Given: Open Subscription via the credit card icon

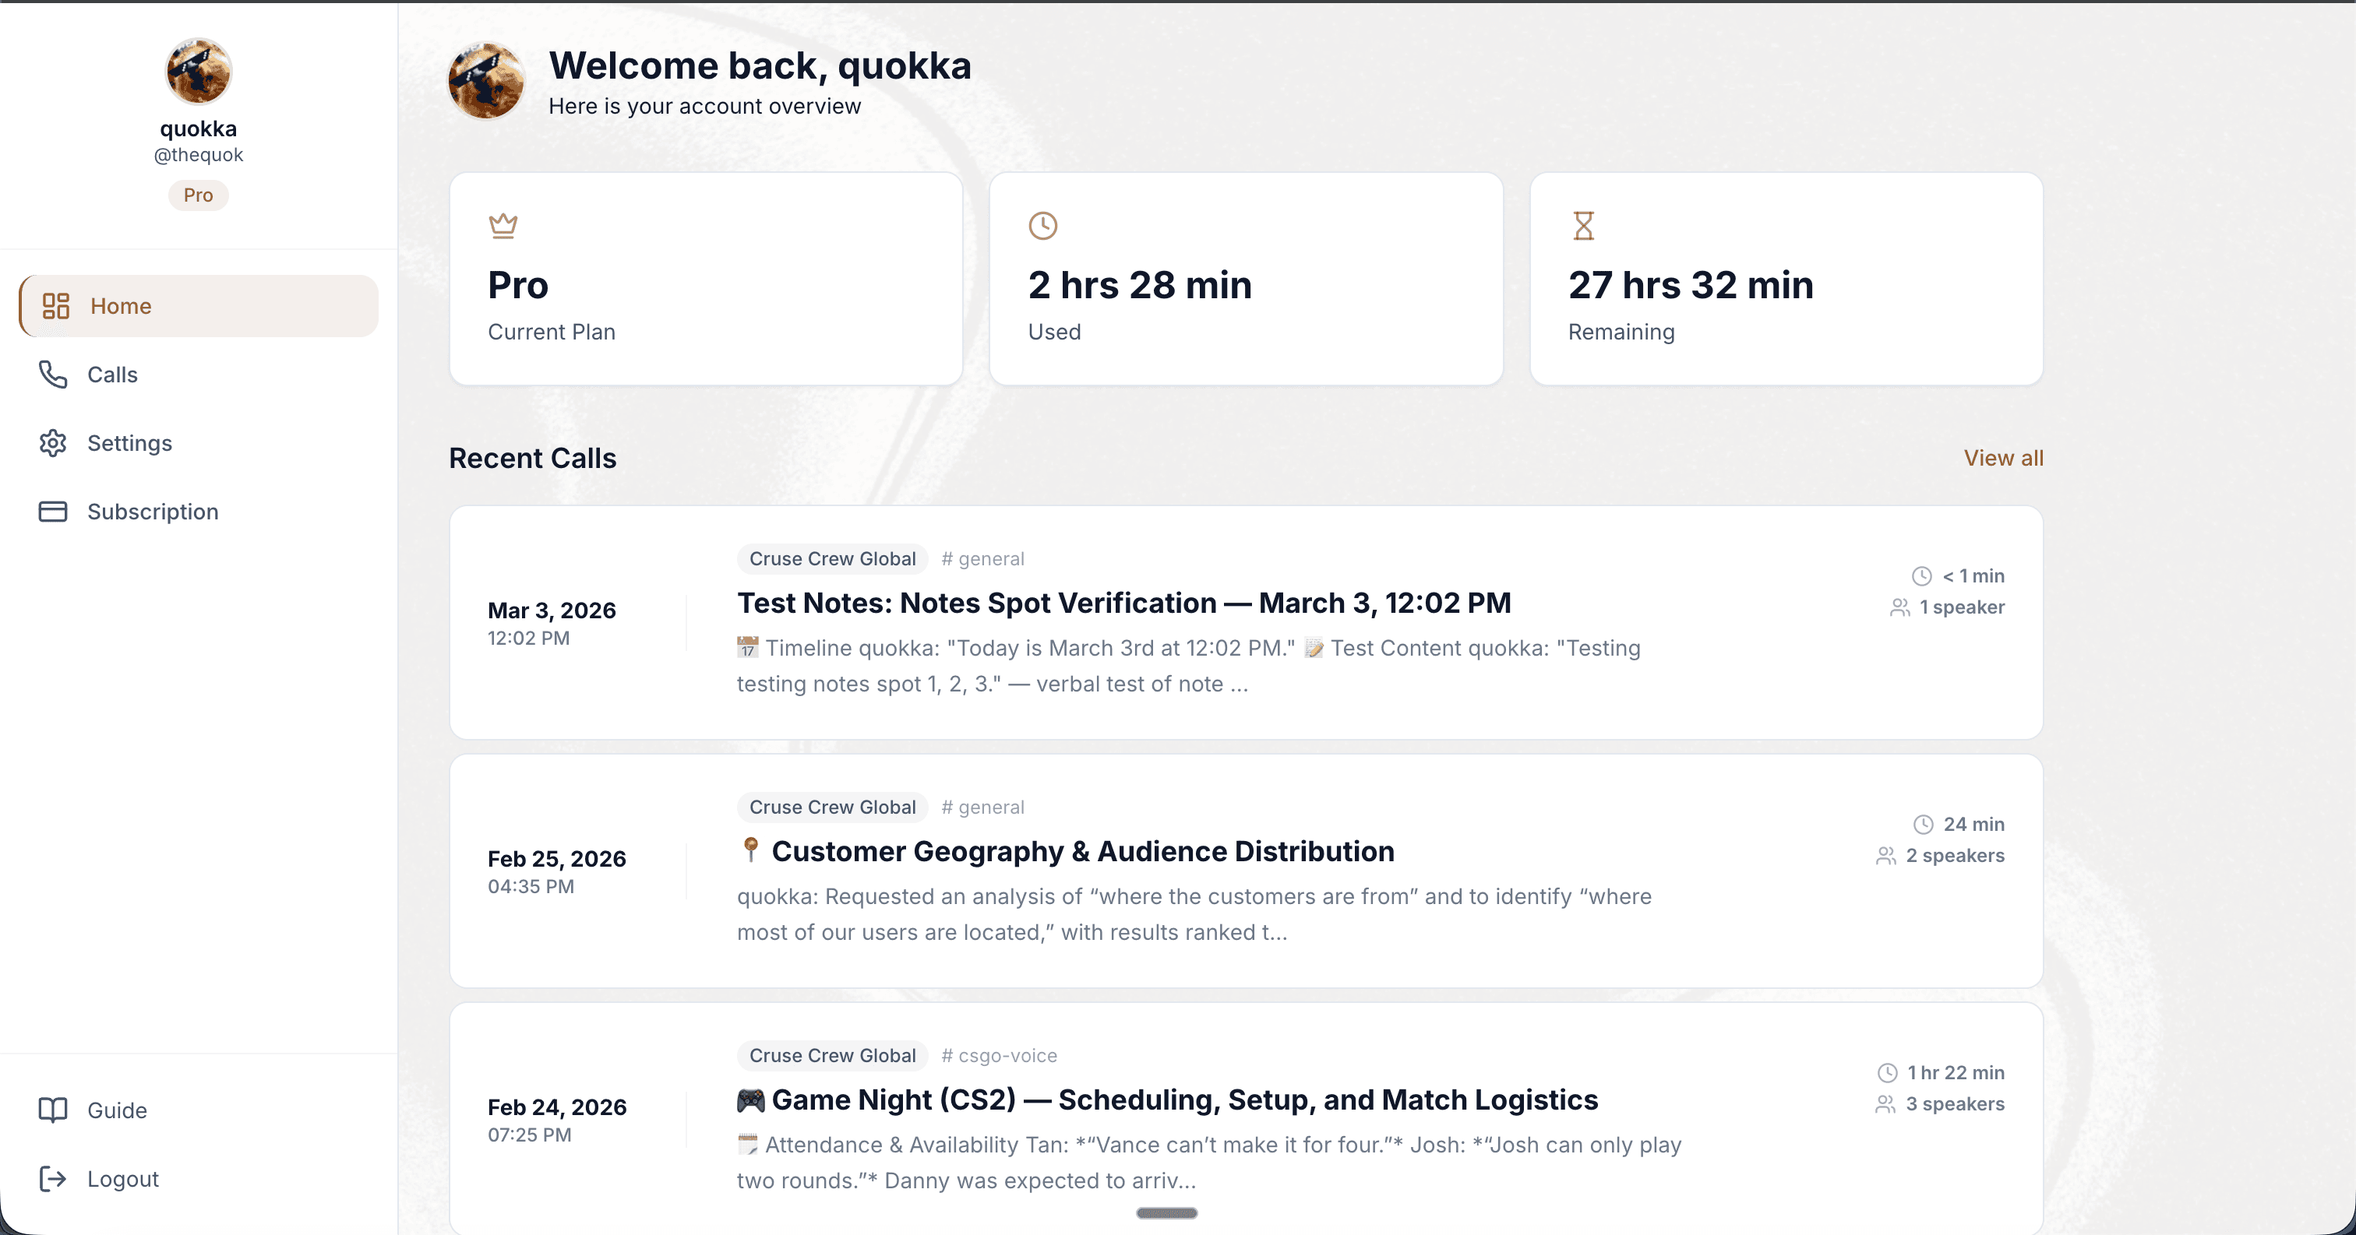Looking at the screenshot, I should [x=54, y=511].
